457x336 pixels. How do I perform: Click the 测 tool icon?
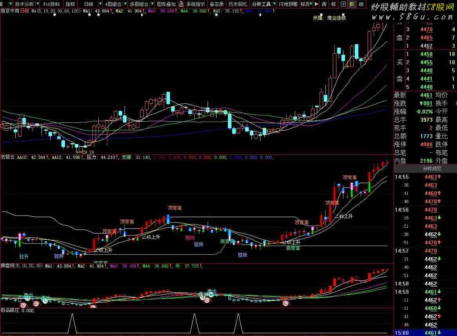click(324, 4)
